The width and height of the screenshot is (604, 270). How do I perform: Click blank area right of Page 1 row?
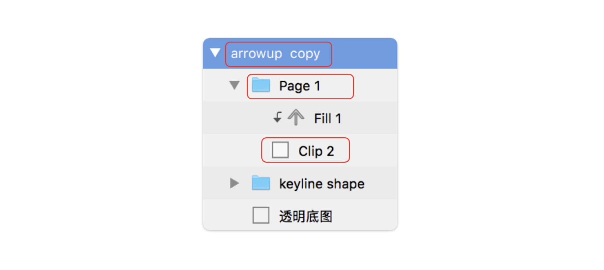click(x=376, y=86)
